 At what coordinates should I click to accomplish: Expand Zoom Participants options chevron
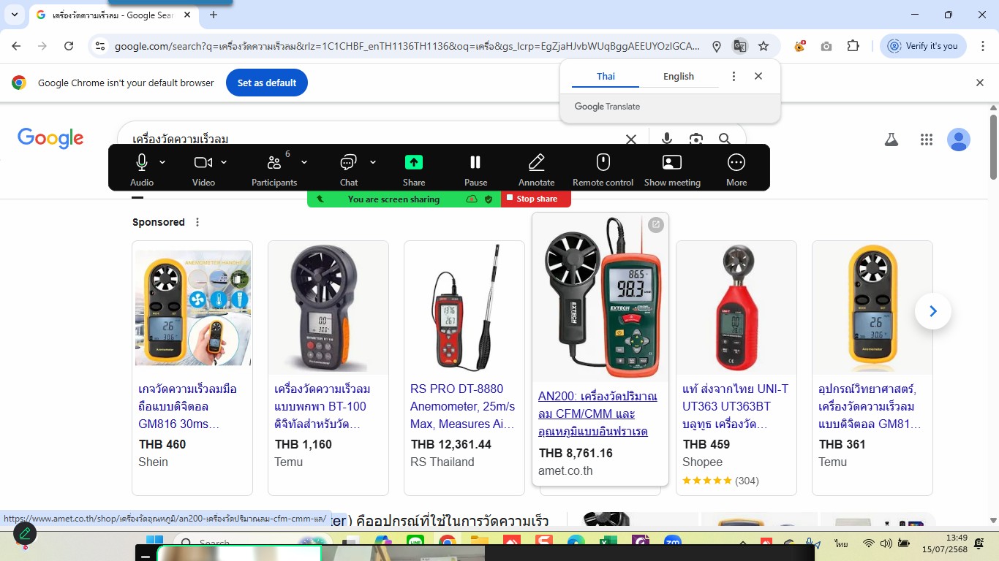[304, 162]
